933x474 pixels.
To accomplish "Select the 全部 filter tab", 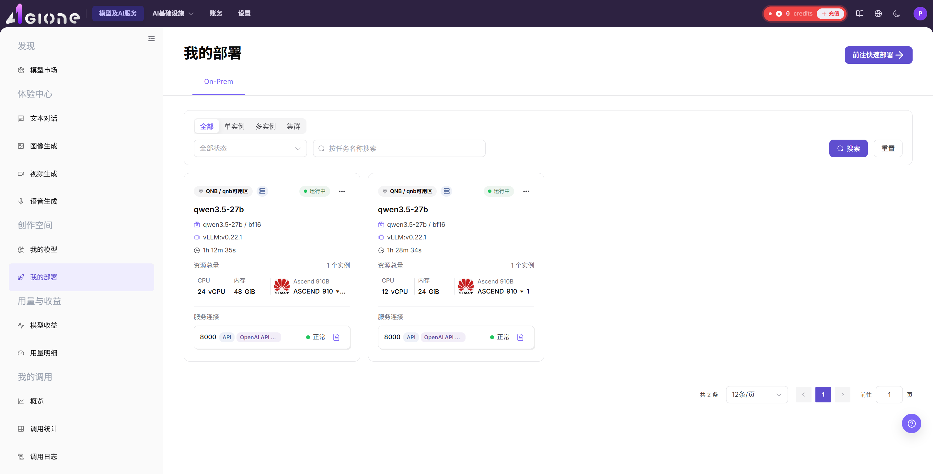I will point(207,126).
